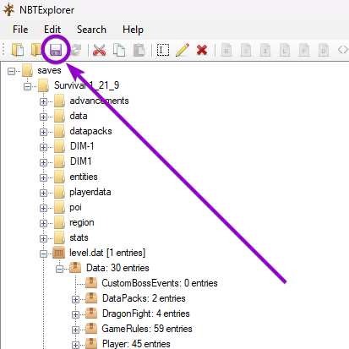Collapse the saves root folder
349x349 pixels.
click(x=11, y=71)
